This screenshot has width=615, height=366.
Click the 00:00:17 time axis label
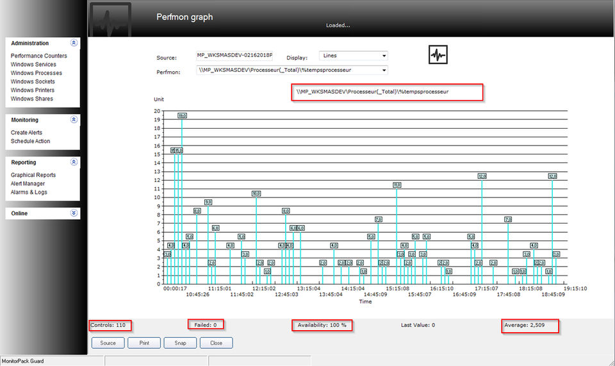[175, 288]
